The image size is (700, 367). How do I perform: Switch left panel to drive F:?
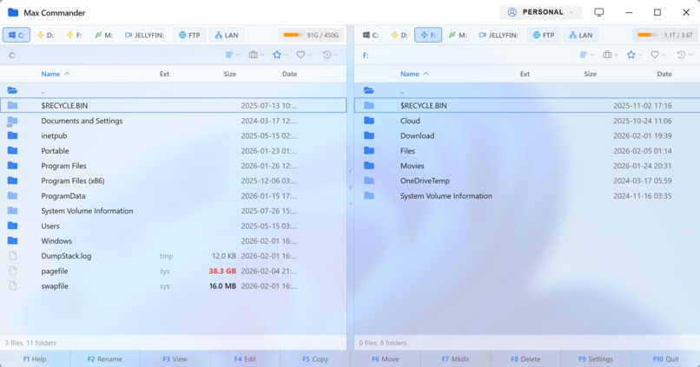[74, 35]
